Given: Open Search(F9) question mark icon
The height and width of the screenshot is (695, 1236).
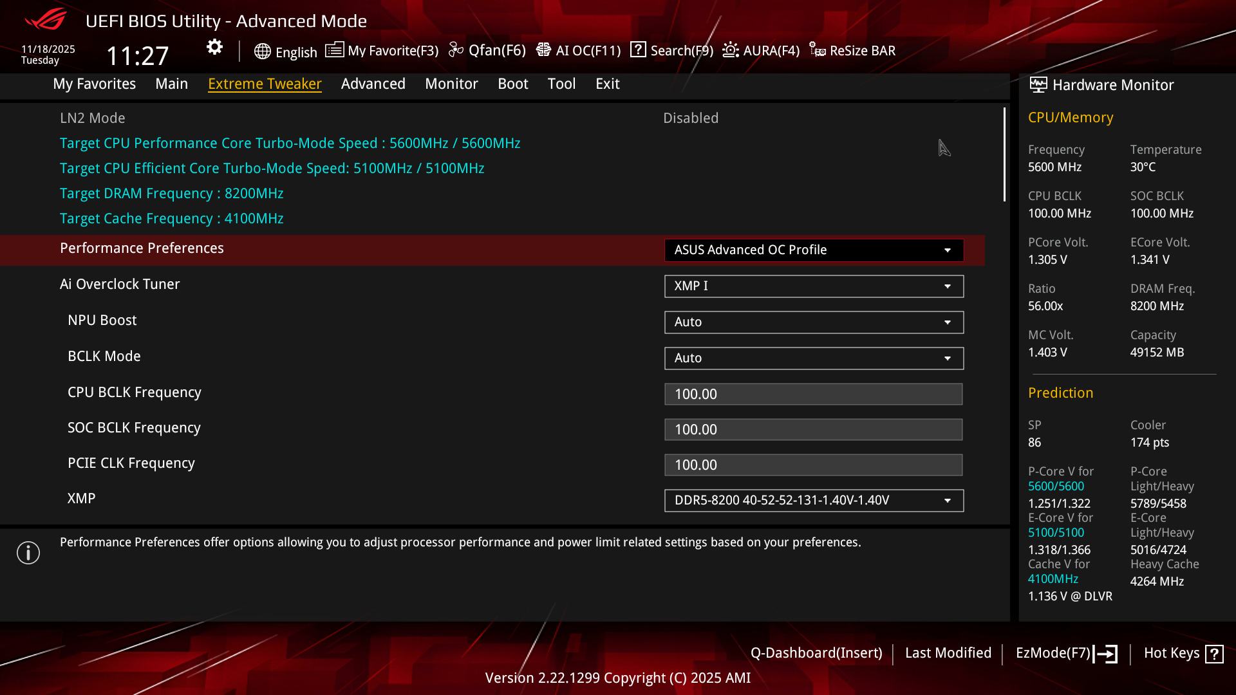Looking at the screenshot, I should click(x=638, y=50).
